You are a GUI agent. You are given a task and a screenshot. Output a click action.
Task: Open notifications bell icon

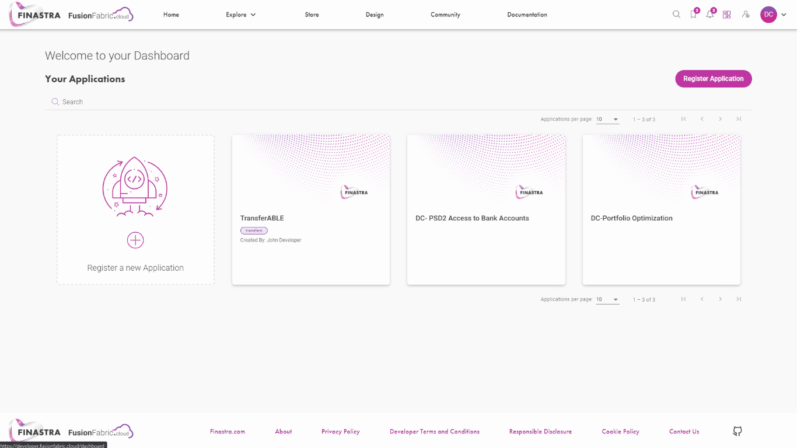tap(710, 15)
